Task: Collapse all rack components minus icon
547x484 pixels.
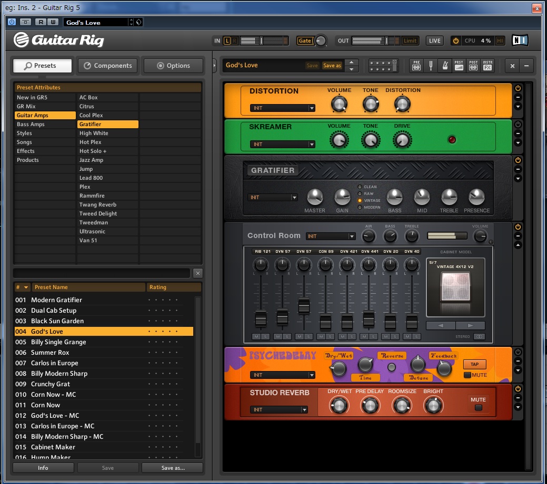Action: (526, 66)
